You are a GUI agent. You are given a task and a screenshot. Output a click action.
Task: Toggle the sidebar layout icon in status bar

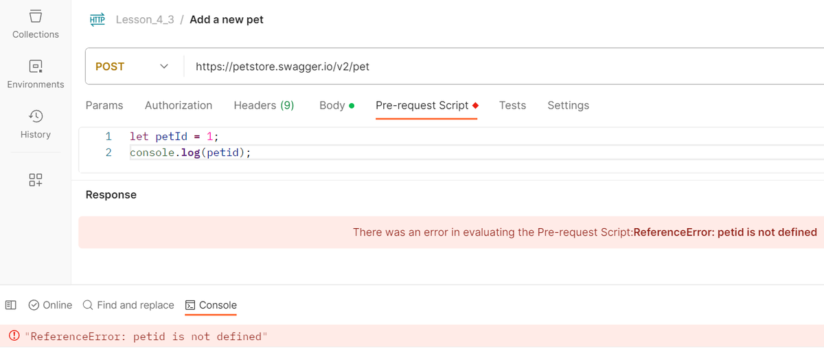(11, 305)
